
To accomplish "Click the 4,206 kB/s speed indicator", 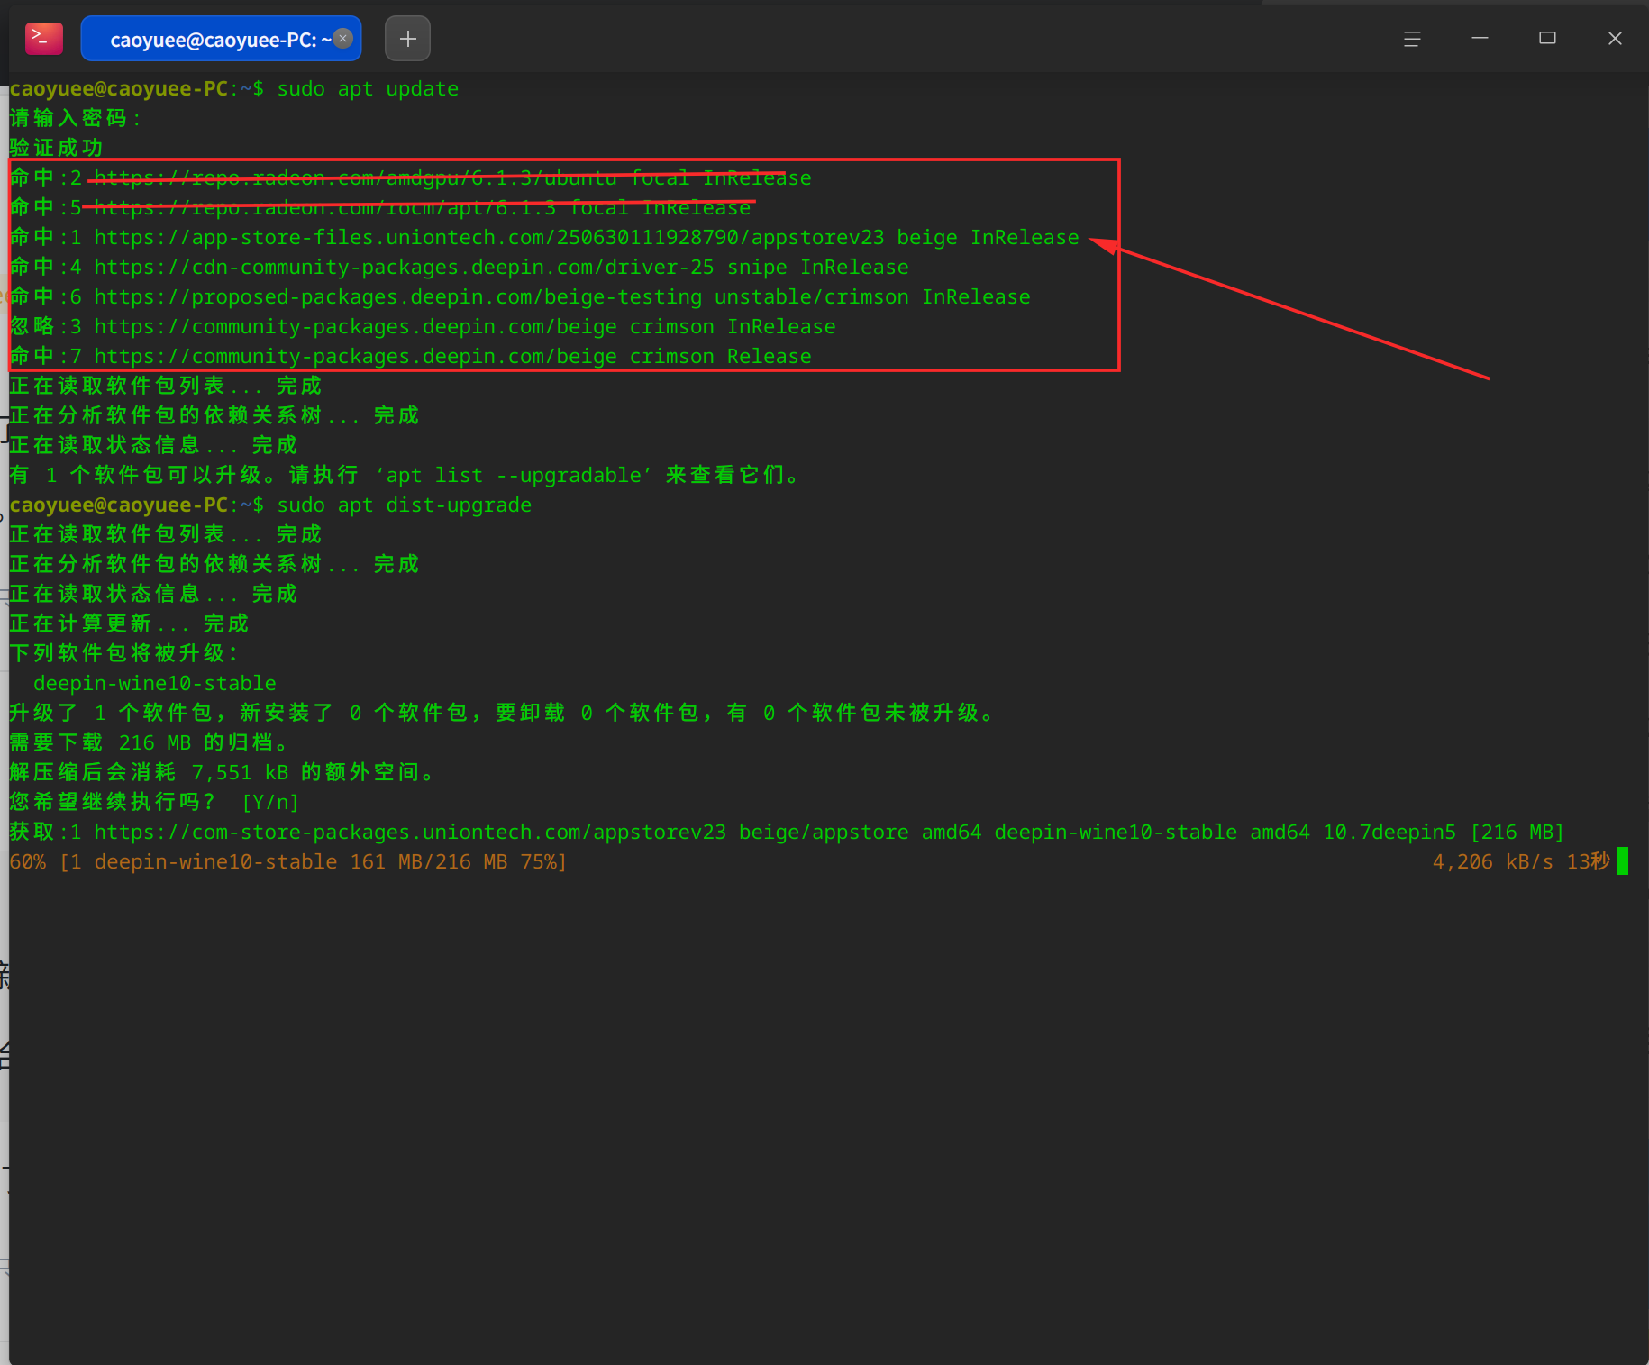I will coord(1493,861).
